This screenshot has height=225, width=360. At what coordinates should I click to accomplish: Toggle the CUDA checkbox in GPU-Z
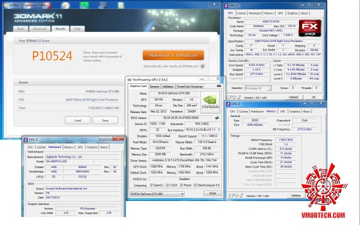[167, 185]
